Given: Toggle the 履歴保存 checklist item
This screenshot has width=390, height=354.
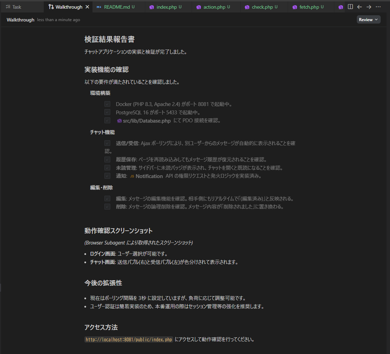Looking at the screenshot, I should click(x=107, y=159).
